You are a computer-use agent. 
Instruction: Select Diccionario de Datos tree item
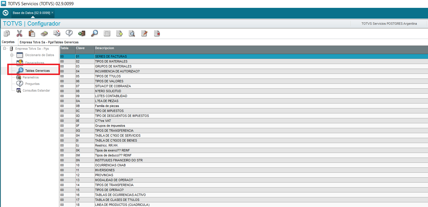click(x=40, y=55)
